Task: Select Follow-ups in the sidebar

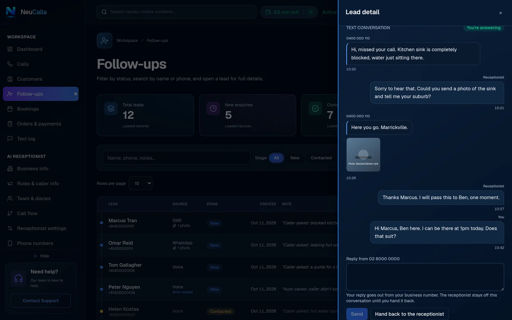Action: pyautogui.click(x=41, y=94)
